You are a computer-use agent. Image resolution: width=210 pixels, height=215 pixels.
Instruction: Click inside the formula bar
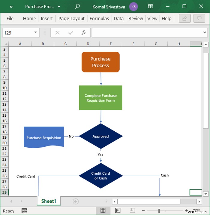[147, 33]
